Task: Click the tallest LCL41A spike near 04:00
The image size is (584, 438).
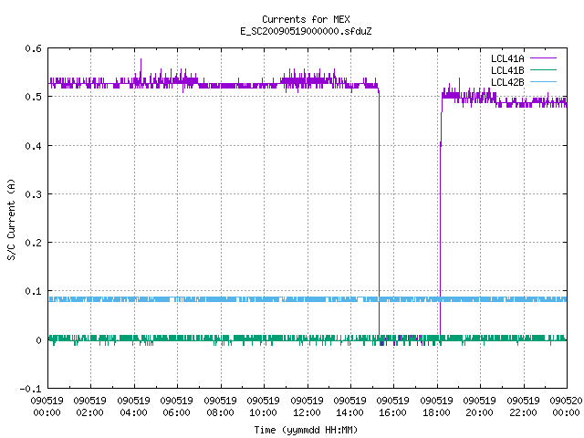Action: 141,69
